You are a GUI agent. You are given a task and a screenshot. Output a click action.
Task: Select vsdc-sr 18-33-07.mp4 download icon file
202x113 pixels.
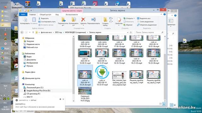[102, 76]
